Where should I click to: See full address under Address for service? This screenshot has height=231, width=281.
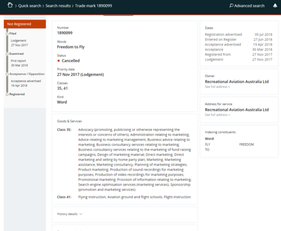pyautogui.click(x=217, y=115)
